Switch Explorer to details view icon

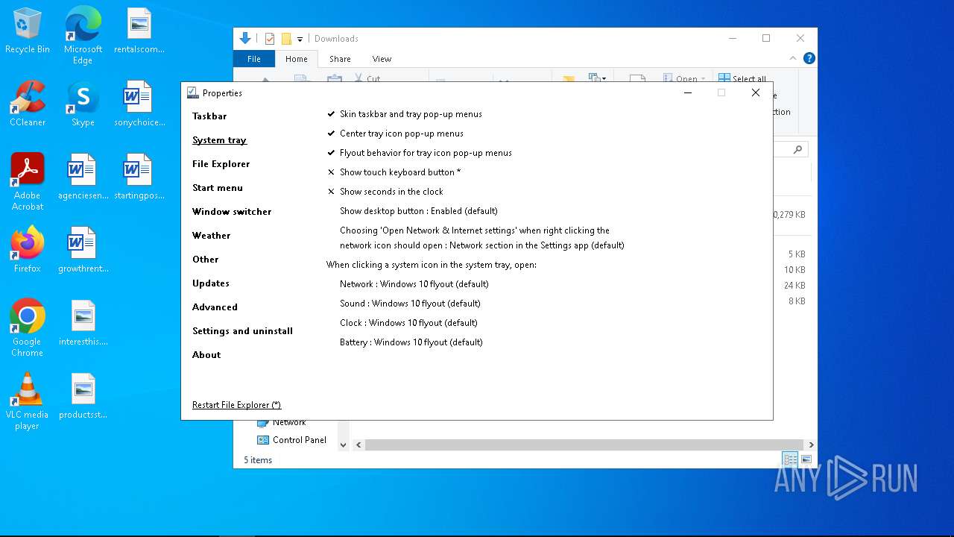pyautogui.click(x=790, y=459)
